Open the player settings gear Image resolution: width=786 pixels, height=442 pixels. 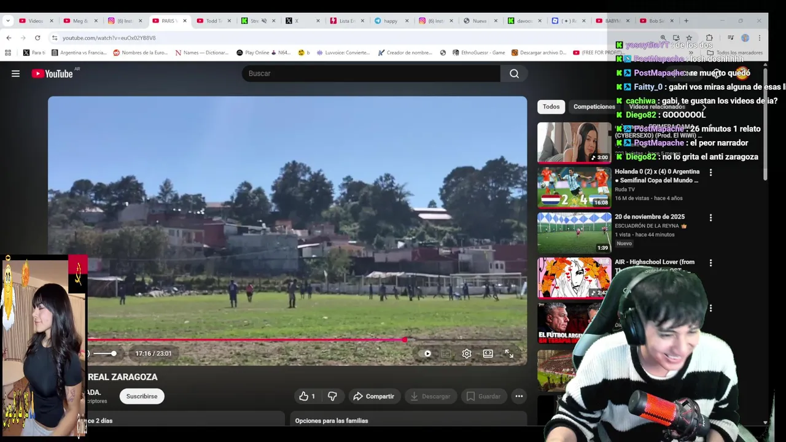tap(467, 354)
